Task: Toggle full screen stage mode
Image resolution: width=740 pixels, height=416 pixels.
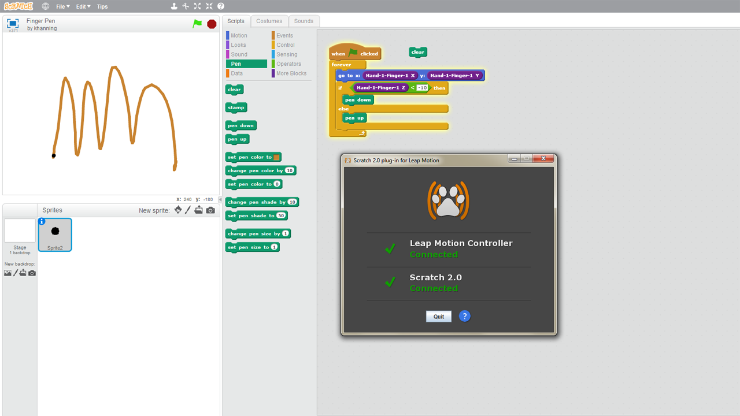Action: pos(13,23)
